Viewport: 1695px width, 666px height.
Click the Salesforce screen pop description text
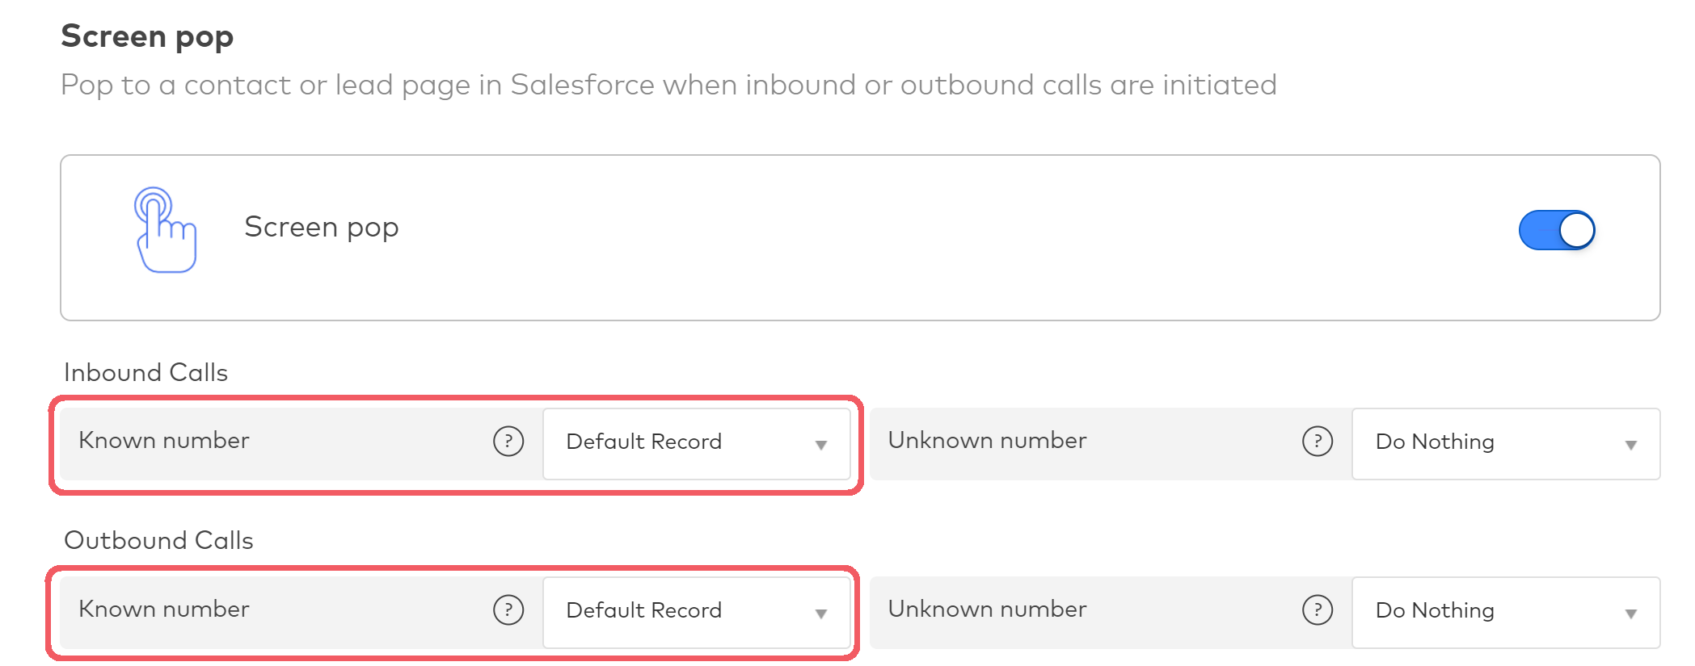(668, 85)
